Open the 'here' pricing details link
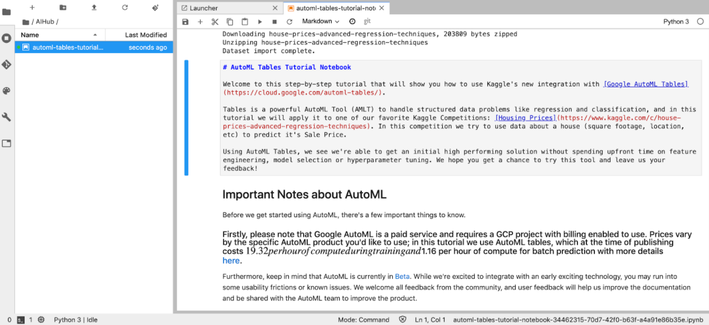The width and height of the screenshot is (709, 325). click(x=231, y=261)
